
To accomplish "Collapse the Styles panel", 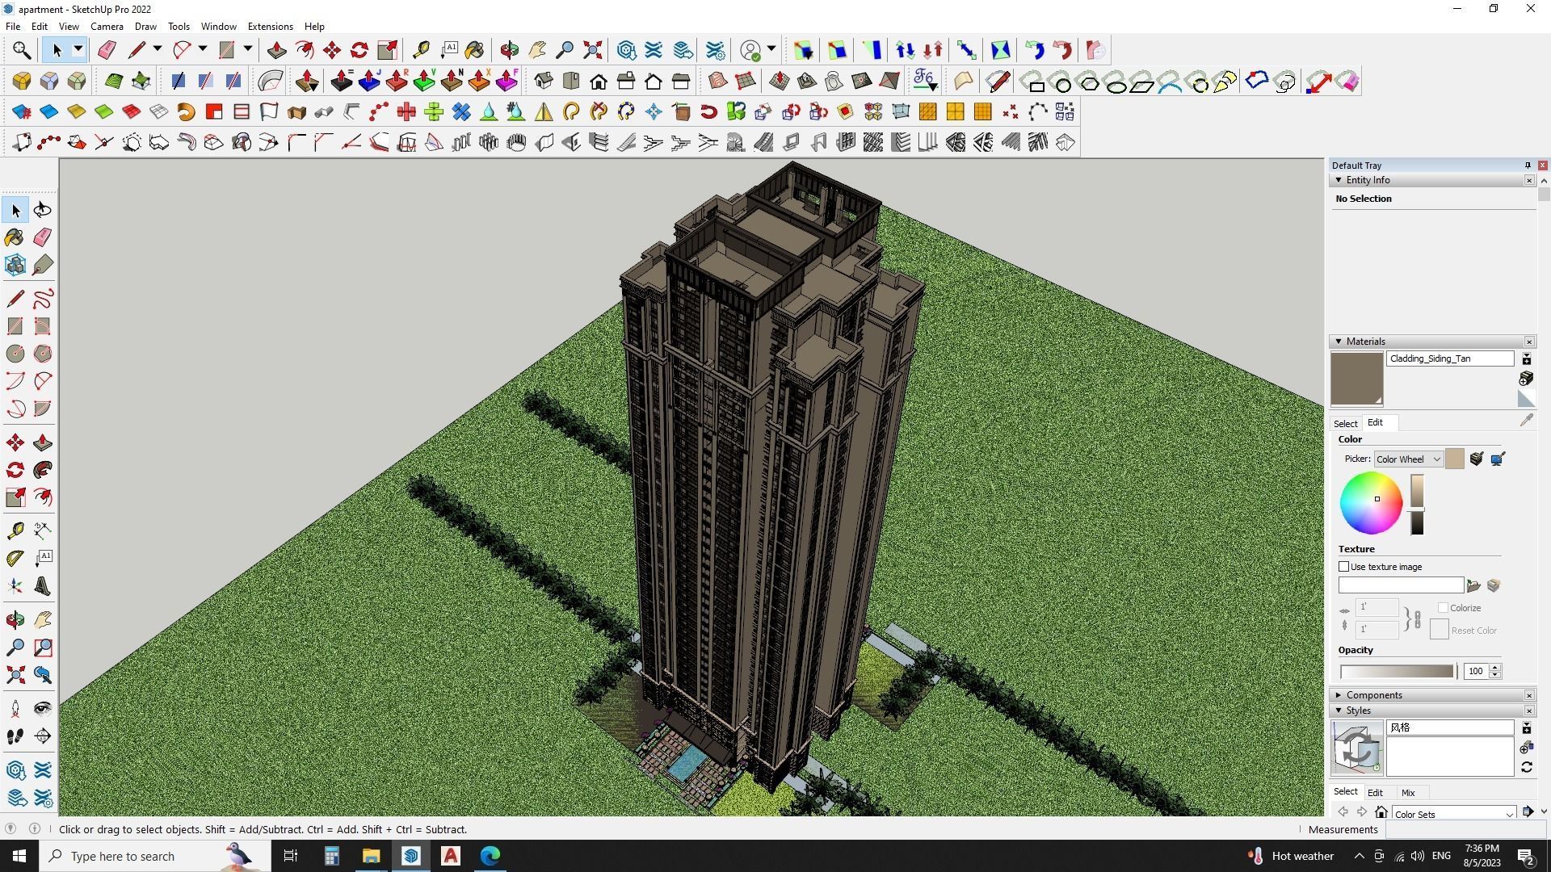I will [1339, 711].
